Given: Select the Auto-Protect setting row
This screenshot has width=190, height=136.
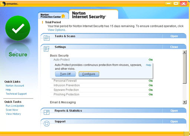Looking at the screenshot, I should (x=101, y=60).
